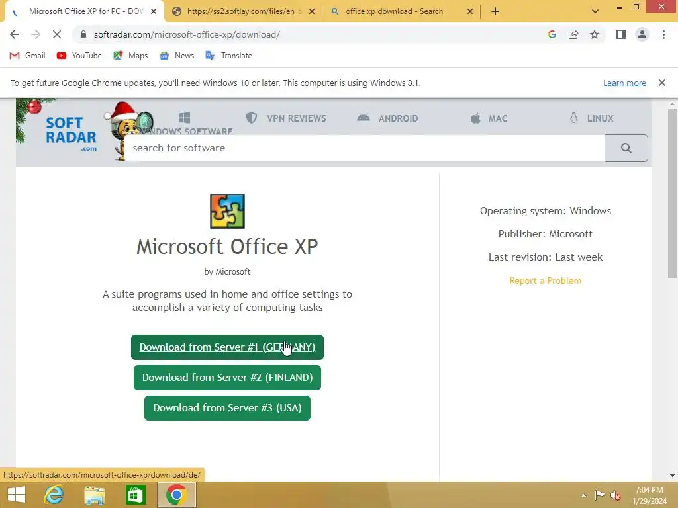
Task: Open the Android menu
Action: click(x=387, y=118)
